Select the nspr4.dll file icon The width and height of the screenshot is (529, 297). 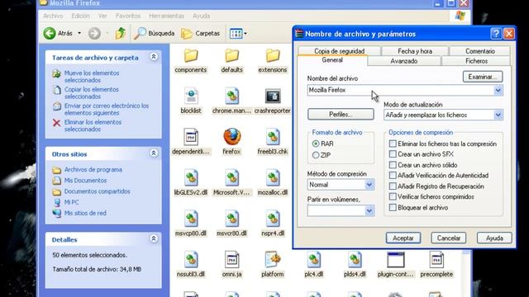(x=273, y=219)
